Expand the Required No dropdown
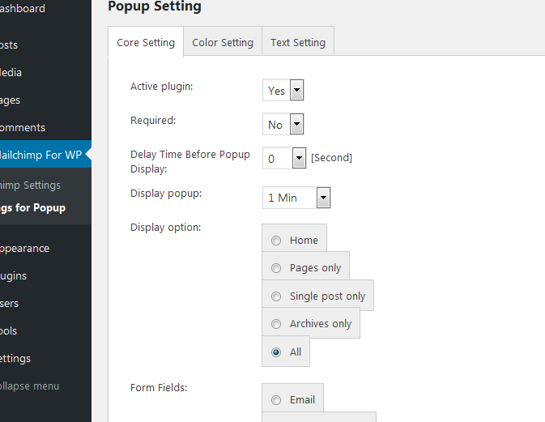545x422 pixels. (x=283, y=124)
